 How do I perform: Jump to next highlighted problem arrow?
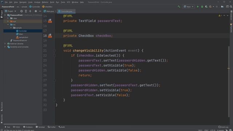click(228, 15)
